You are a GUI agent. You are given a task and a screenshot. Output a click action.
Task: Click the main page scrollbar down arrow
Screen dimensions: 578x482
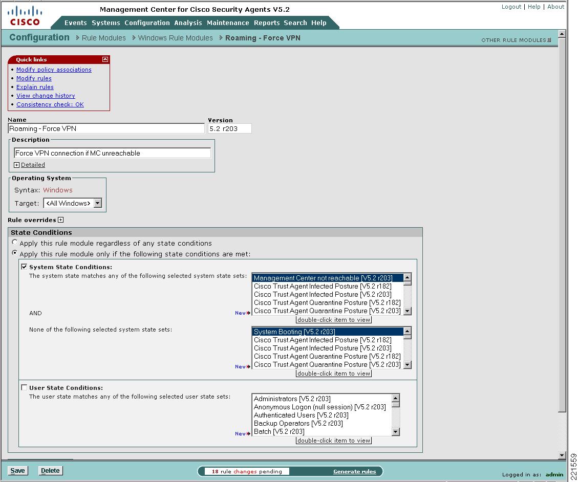(x=562, y=455)
